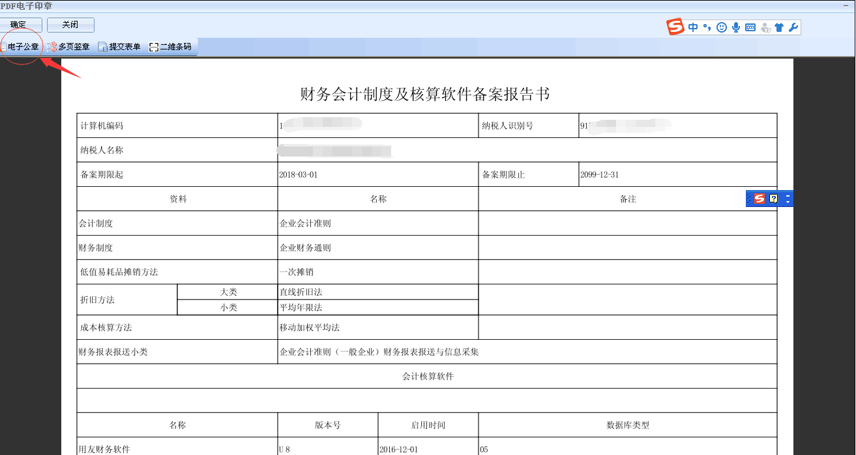Click the document title 财务会计制度及核算软件备案报告书

(x=425, y=94)
